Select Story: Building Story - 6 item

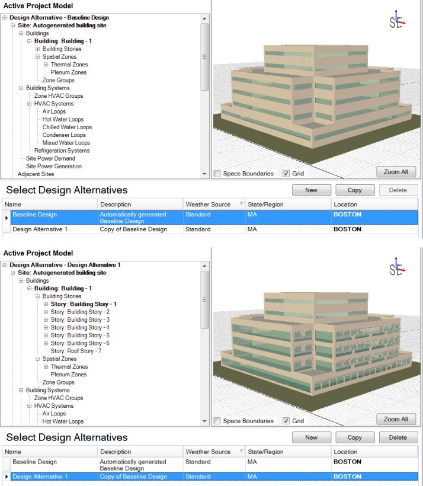point(80,343)
